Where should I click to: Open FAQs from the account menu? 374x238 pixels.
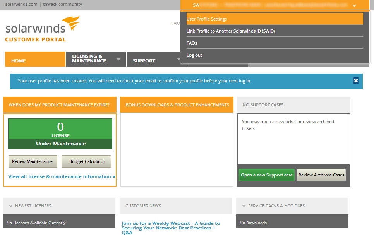(x=192, y=43)
